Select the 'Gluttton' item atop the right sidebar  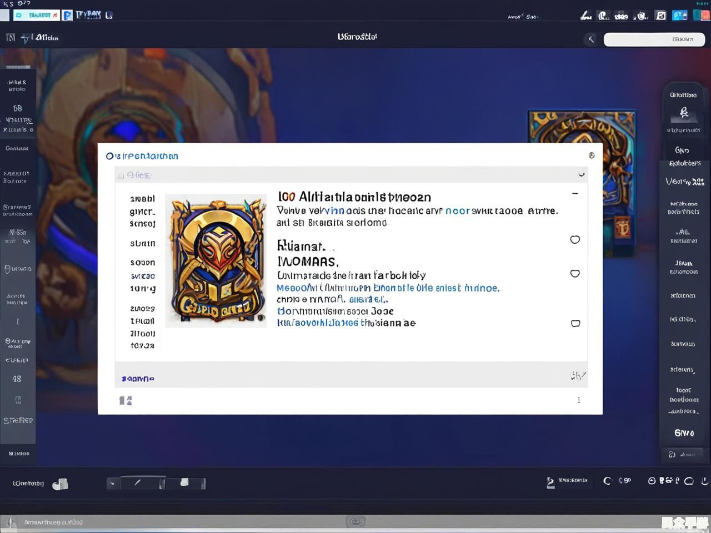point(683,95)
